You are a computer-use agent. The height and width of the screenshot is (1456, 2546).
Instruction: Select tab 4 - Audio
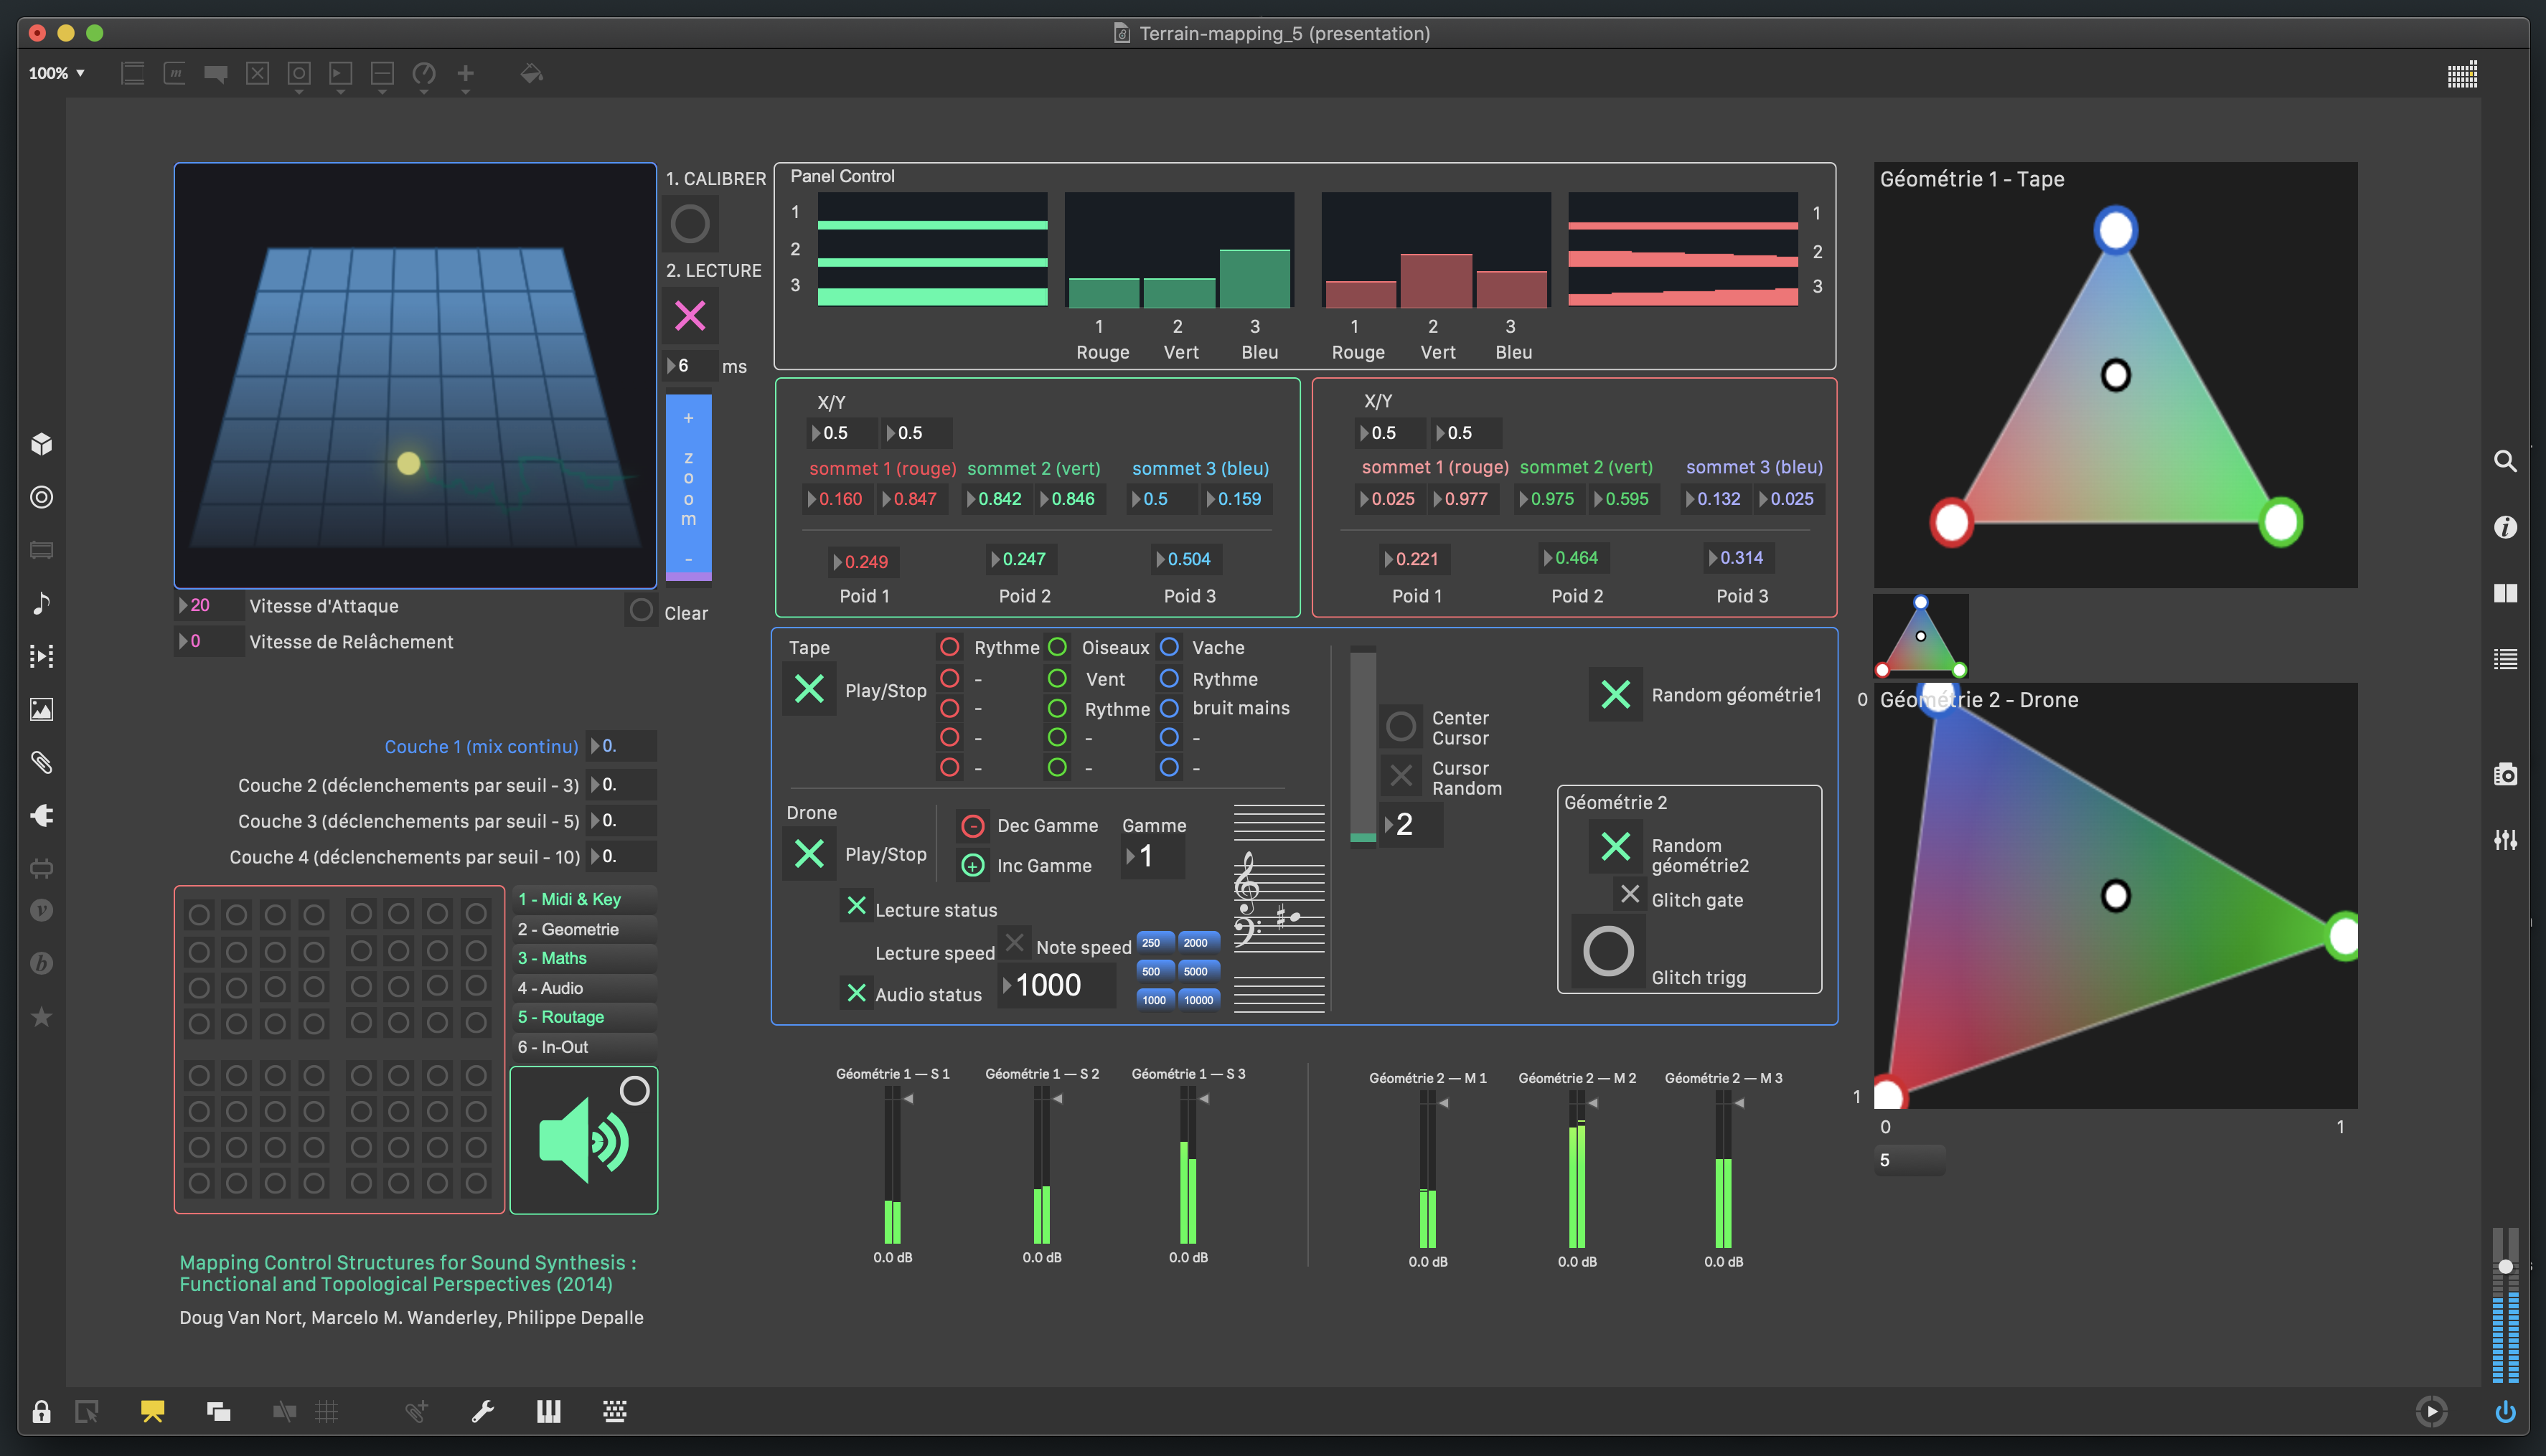click(584, 988)
